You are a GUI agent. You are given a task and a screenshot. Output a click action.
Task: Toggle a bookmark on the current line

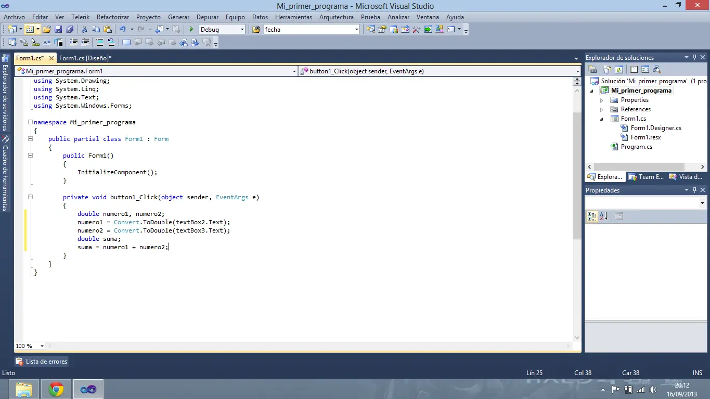(126, 42)
